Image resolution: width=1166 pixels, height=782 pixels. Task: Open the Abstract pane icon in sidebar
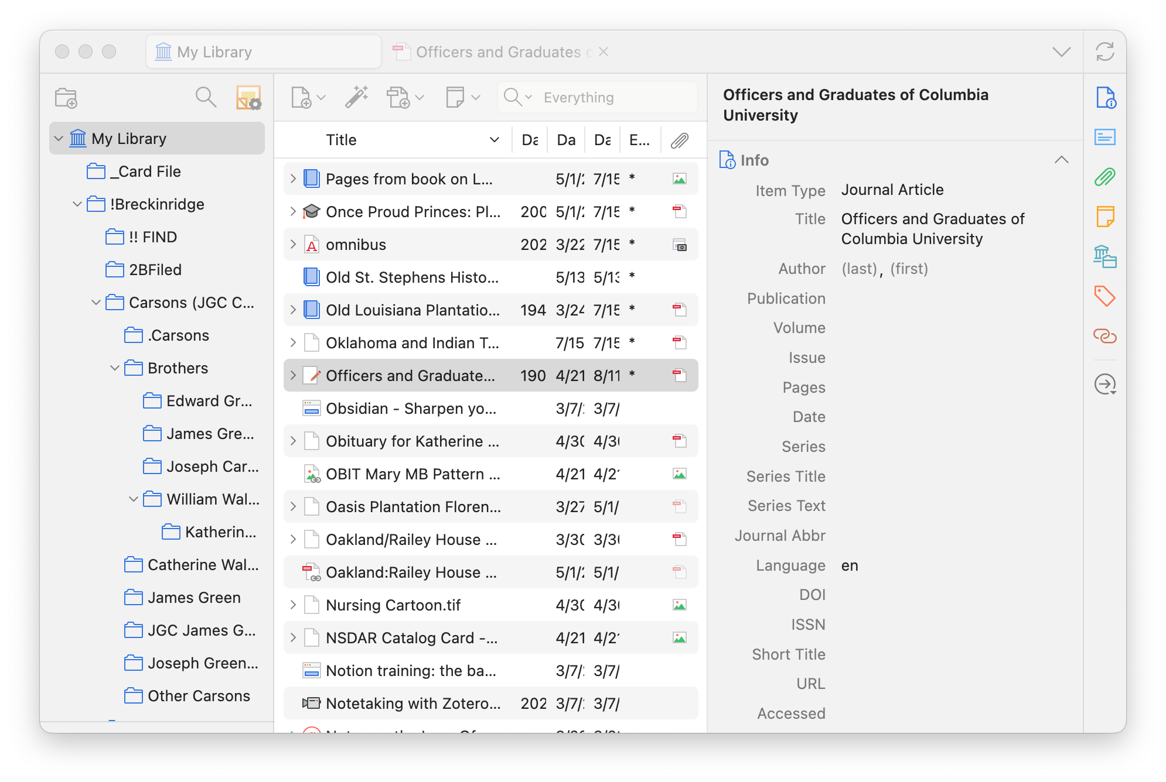point(1104,137)
